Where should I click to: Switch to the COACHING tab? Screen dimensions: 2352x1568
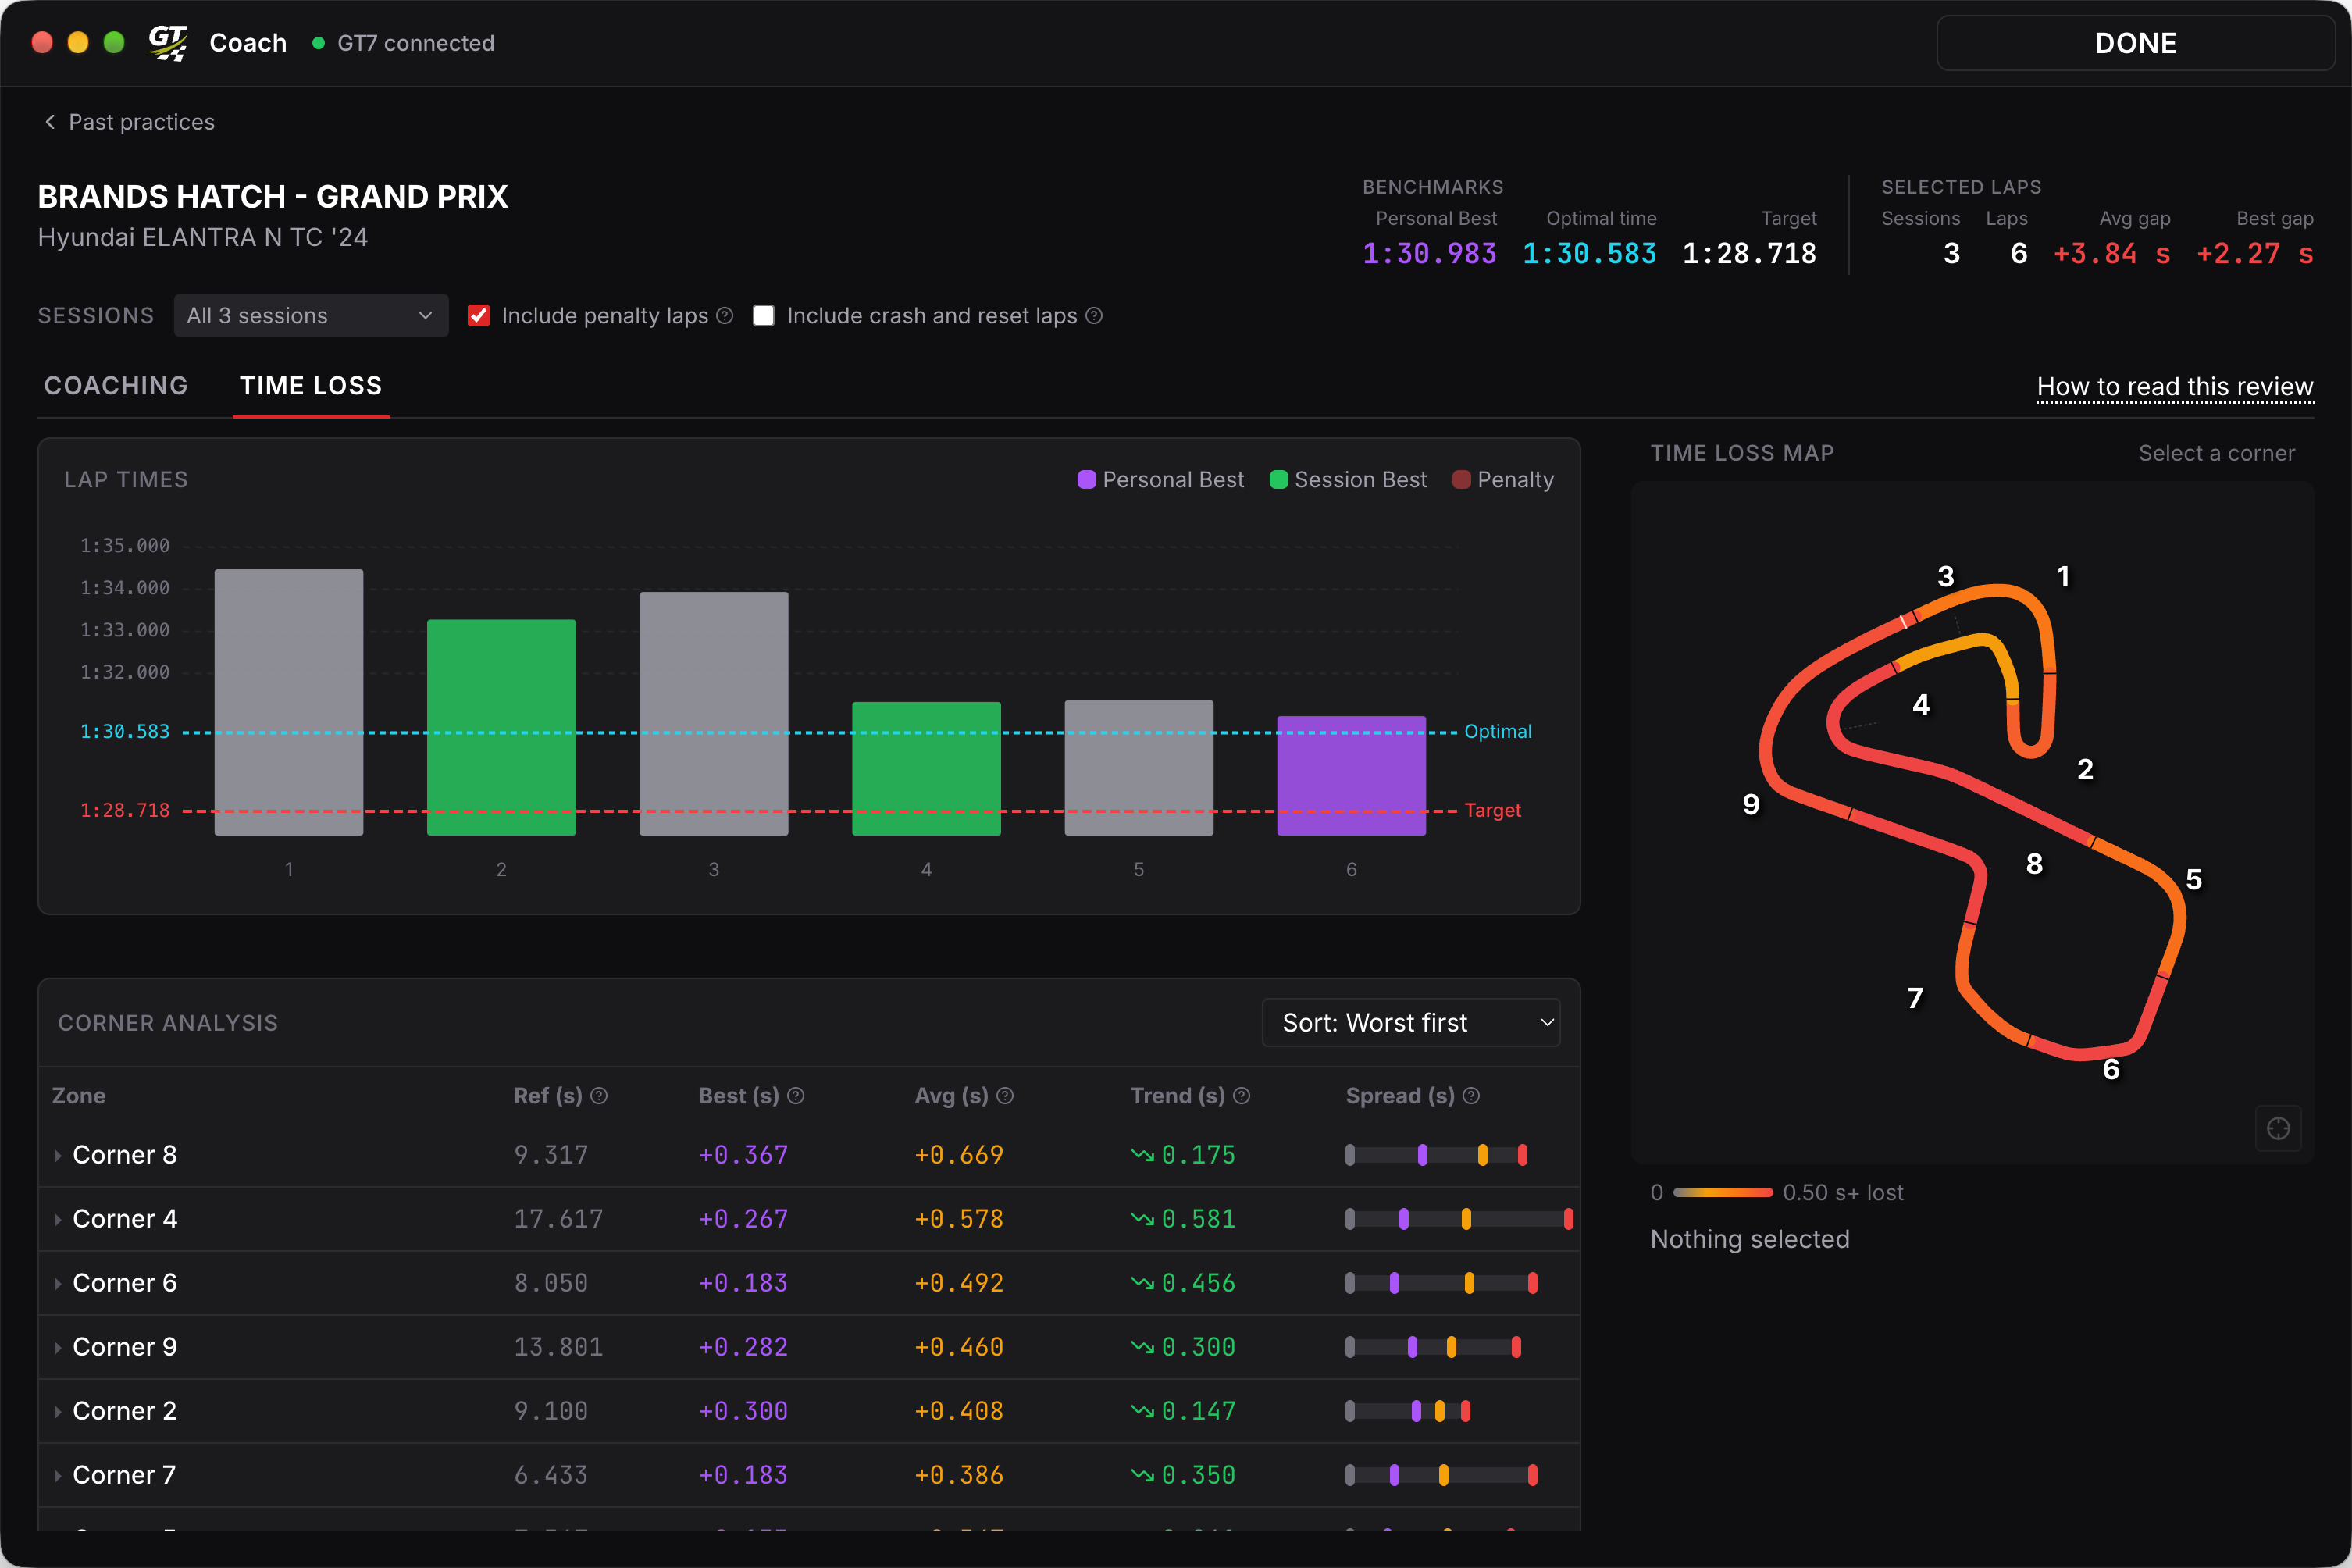(116, 386)
